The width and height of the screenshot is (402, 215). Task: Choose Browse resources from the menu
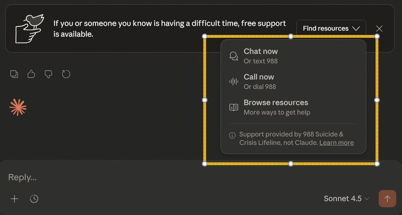pos(276,107)
